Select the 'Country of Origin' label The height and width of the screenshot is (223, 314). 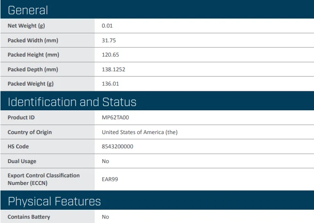[29, 132]
